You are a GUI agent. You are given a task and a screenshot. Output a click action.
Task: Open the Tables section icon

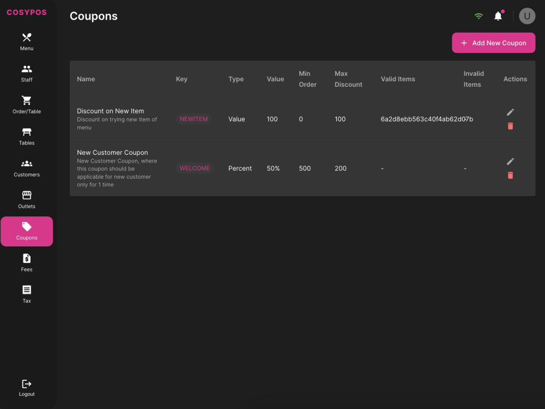pos(27,132)
